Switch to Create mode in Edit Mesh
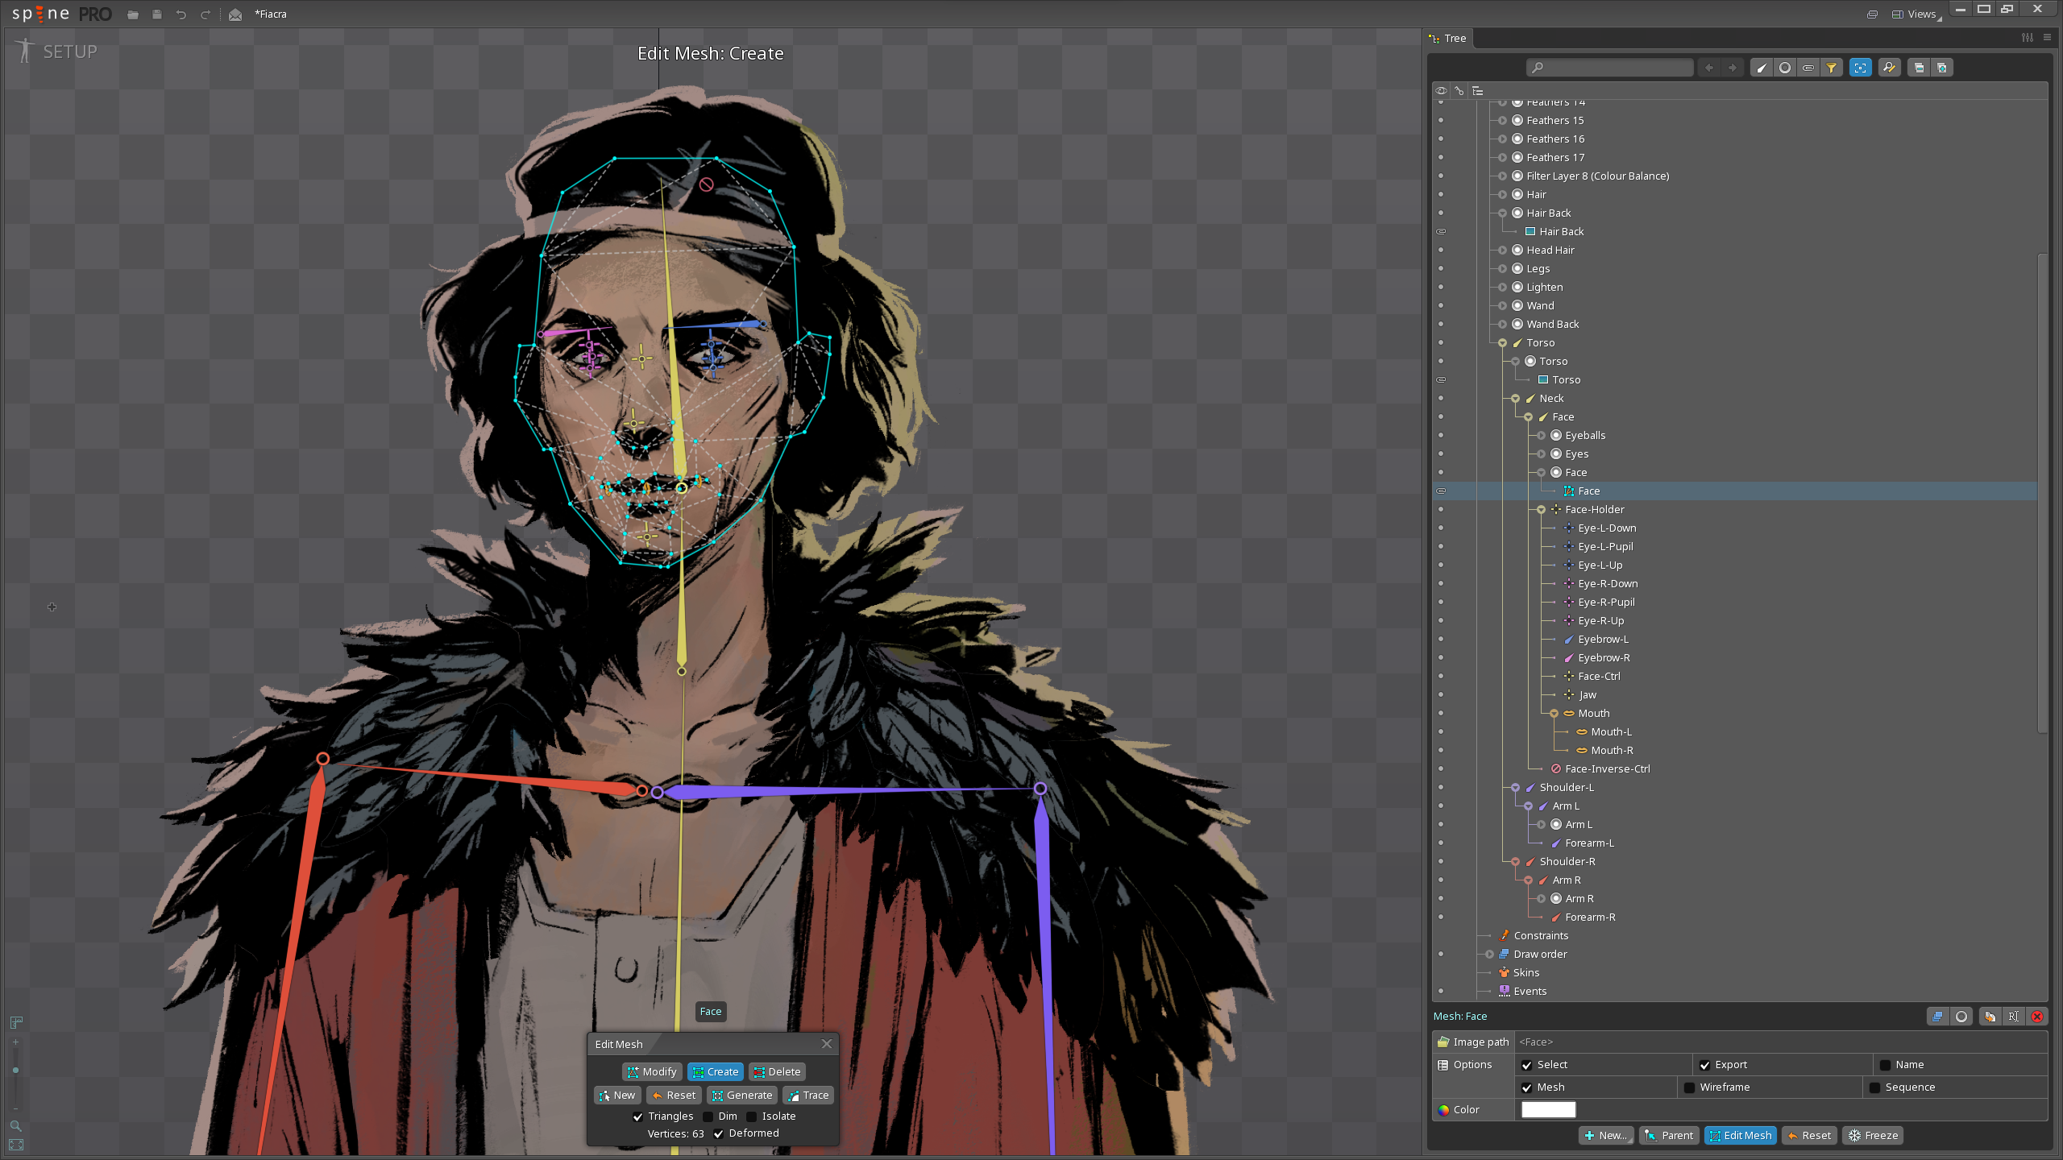Image resolution: width=2063 pixels, height=1160 pixels. coord(716,1072)
